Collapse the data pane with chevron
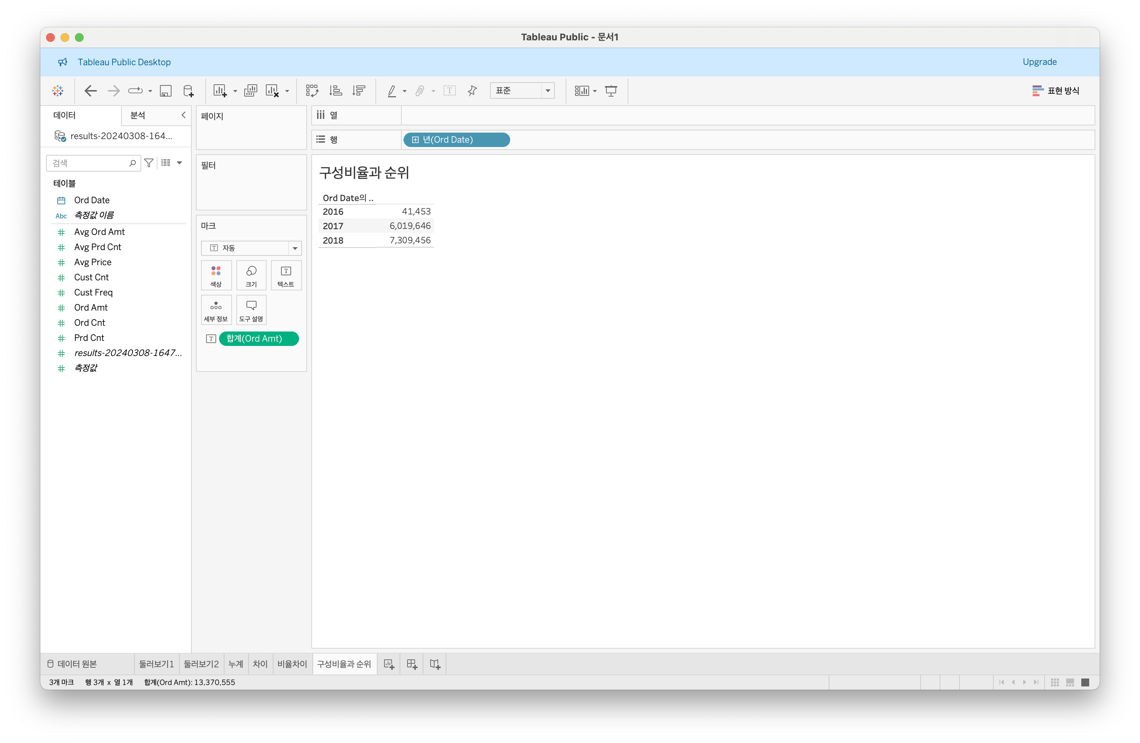Image resolution: width=1140 pixels, height=743 pixels. (183, 115)
